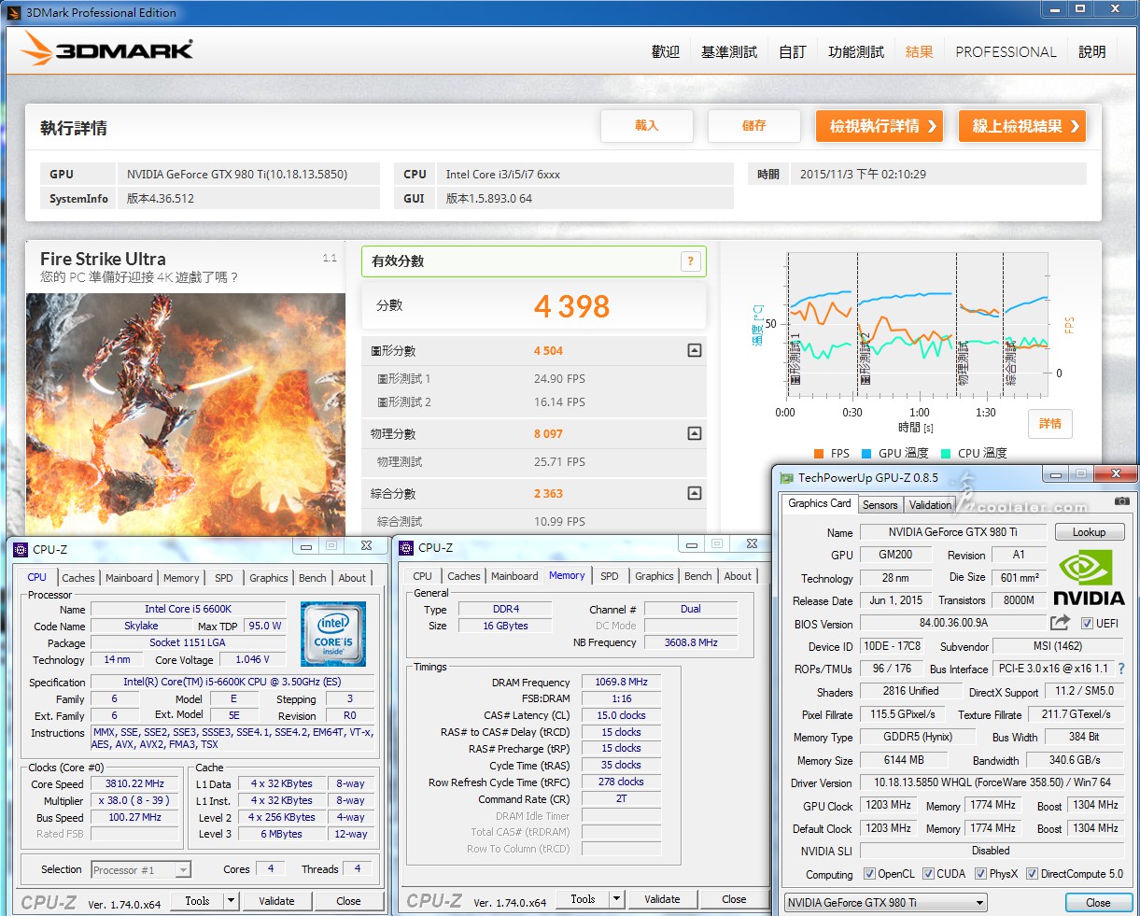This screenshot has width=1140, height=916.
Task: Click the question mark beside 有效分數
Action: [690, 261]
